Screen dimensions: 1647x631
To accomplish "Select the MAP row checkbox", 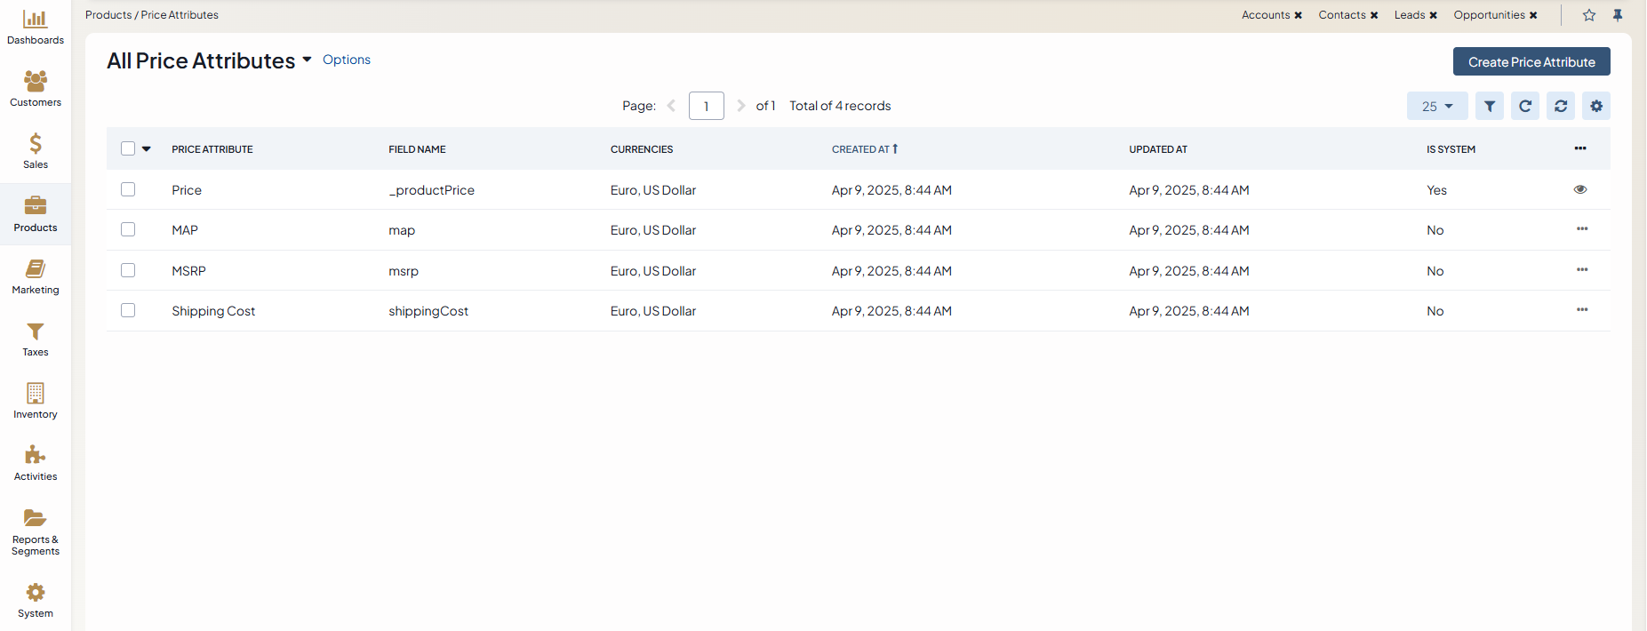I will coord(128,229).
